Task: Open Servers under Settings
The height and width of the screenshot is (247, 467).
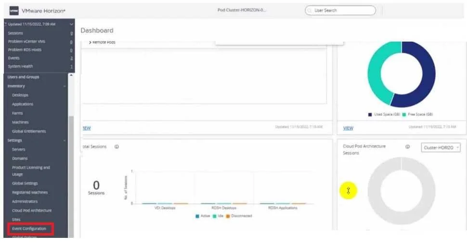Action: point(18,149)
